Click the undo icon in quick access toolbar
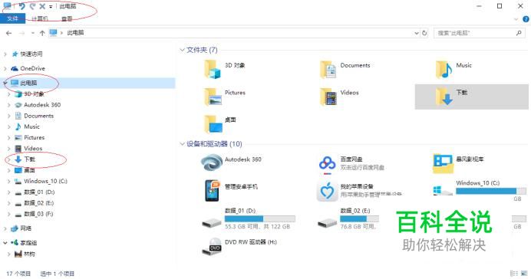This screenshot has width=531, height=279. coord(22,6)
